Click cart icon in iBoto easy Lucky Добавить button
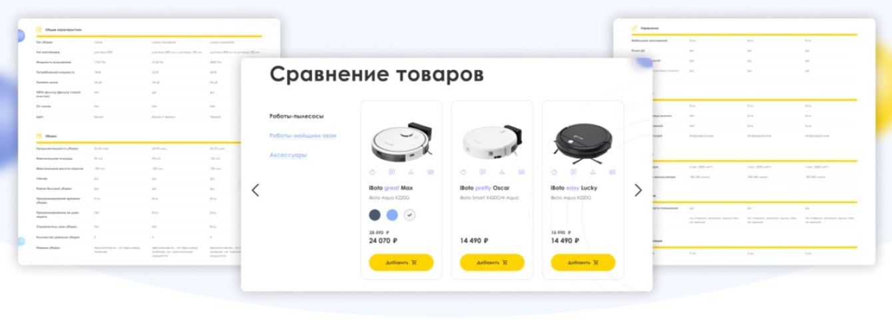892x327 pixels. [x=595, y=262]
